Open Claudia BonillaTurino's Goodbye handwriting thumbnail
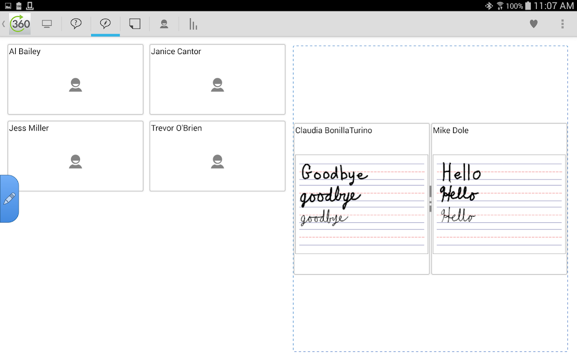577x361 pixels. click(362, 204)
